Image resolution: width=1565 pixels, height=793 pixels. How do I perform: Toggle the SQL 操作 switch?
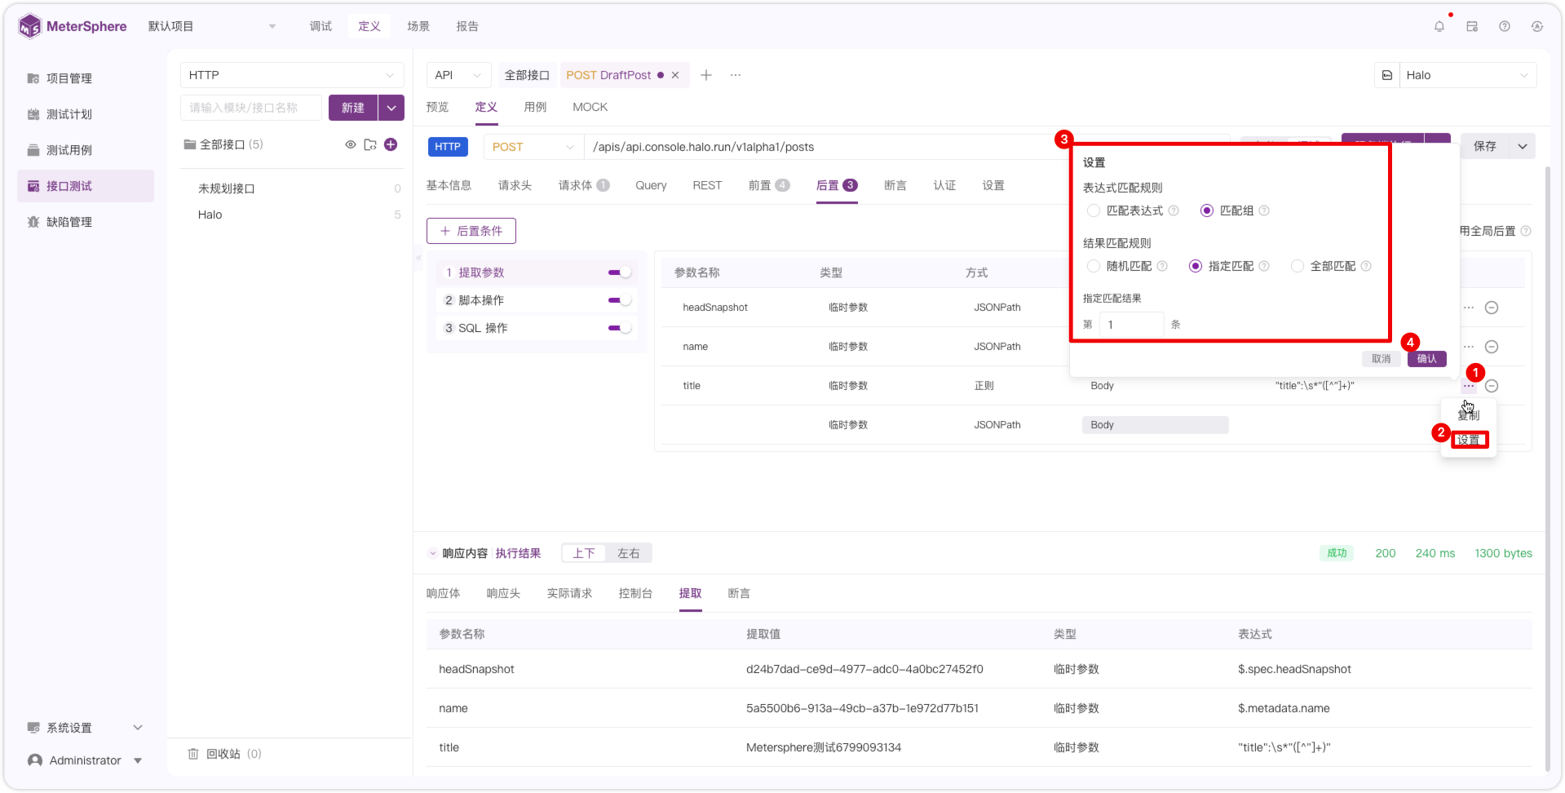click(620, 328)
